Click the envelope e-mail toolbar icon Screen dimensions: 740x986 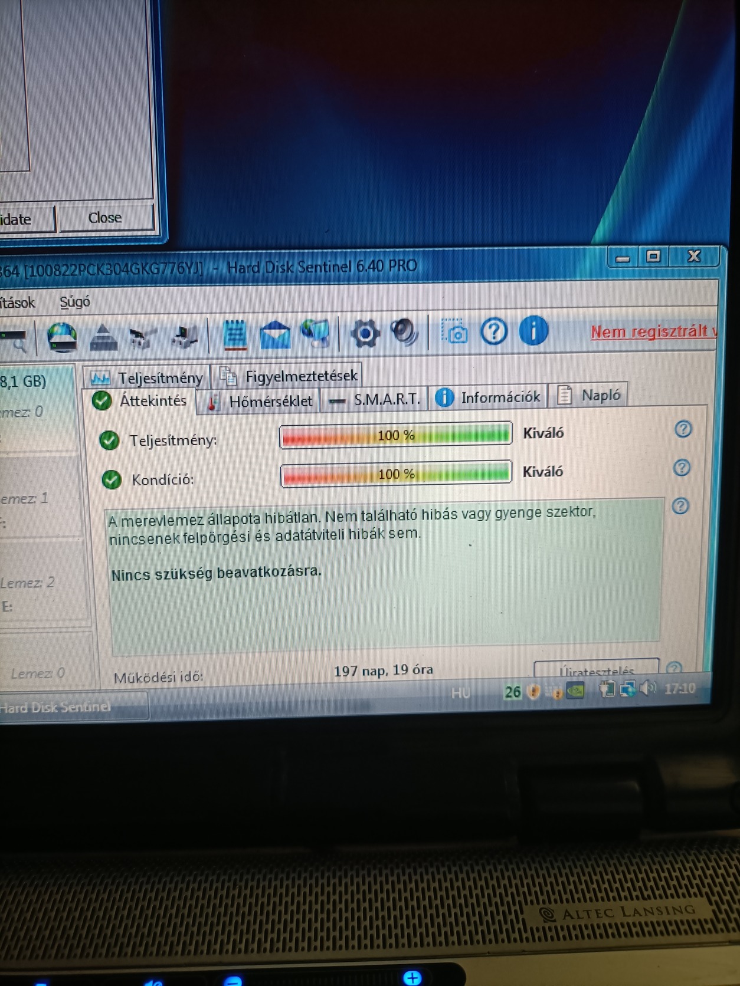pyautogui.click(x=275, y=334)
